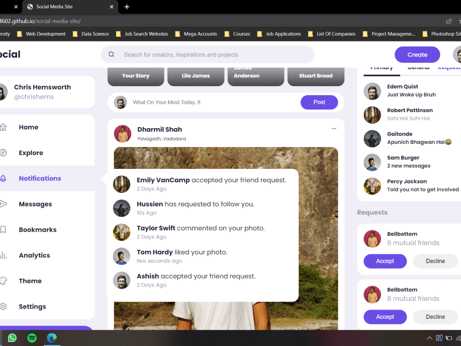This screenshot has width=461, height=346.
Task: Open Theme customization menu item
Action: pos(30,280)
